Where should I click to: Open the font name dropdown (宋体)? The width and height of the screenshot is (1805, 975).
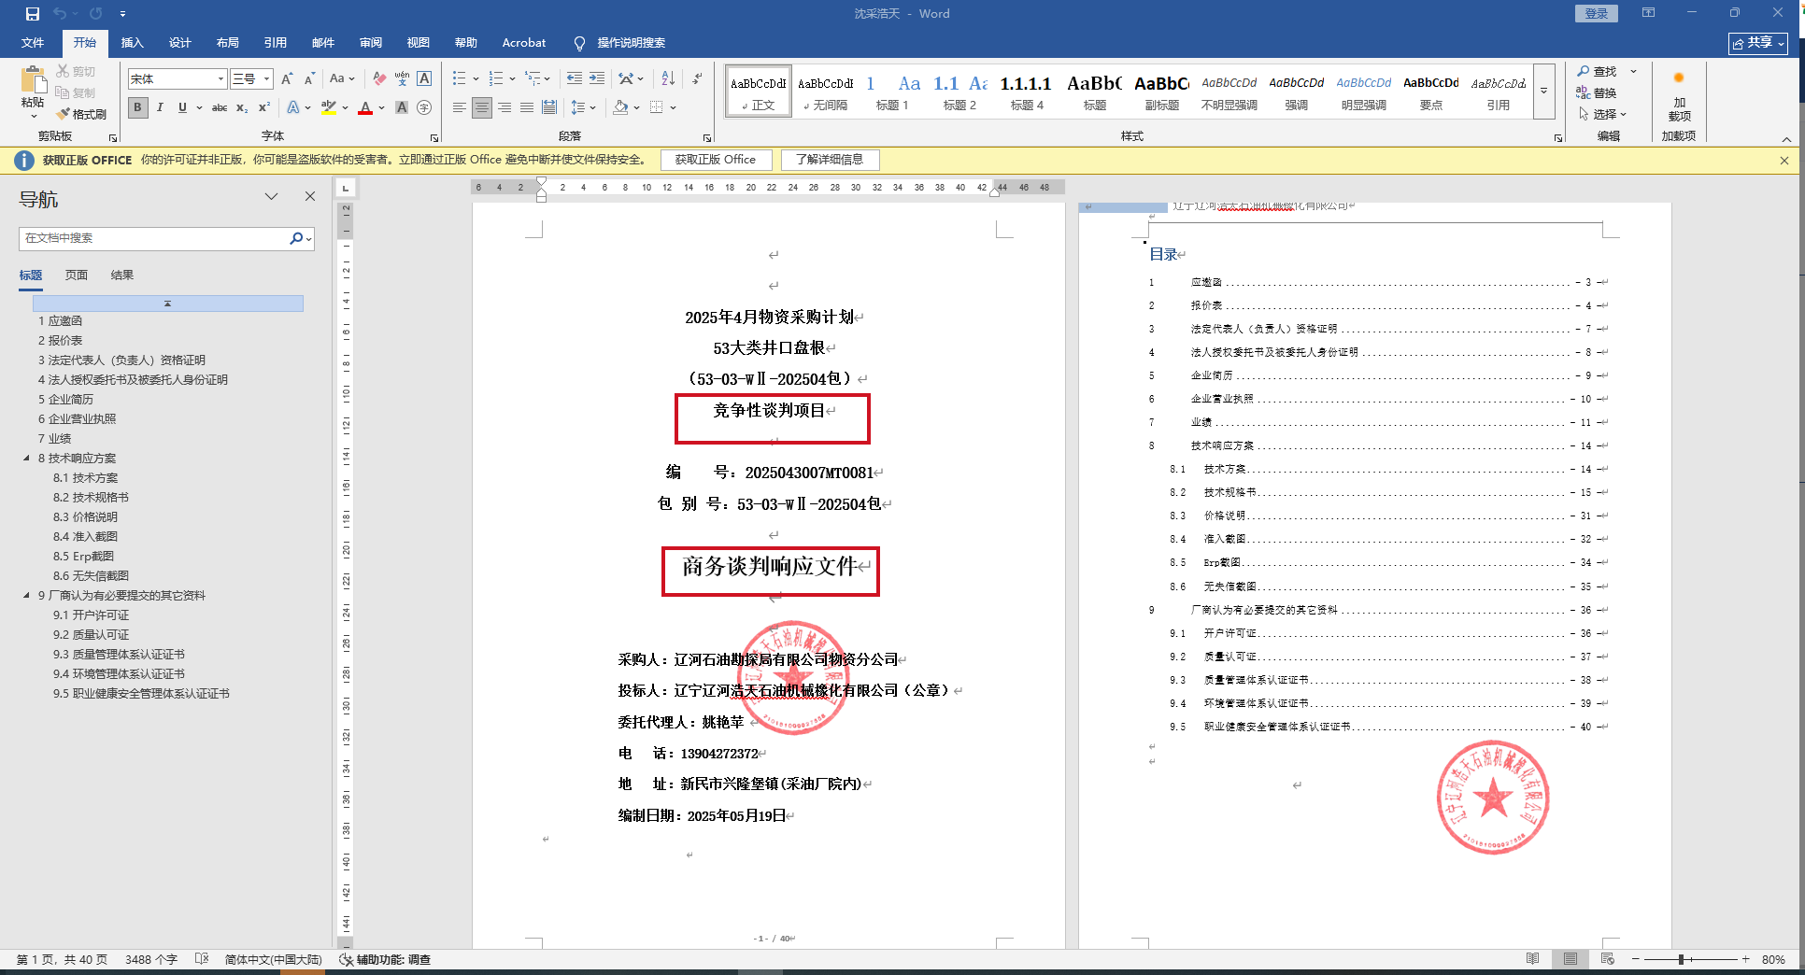[221, 79]
